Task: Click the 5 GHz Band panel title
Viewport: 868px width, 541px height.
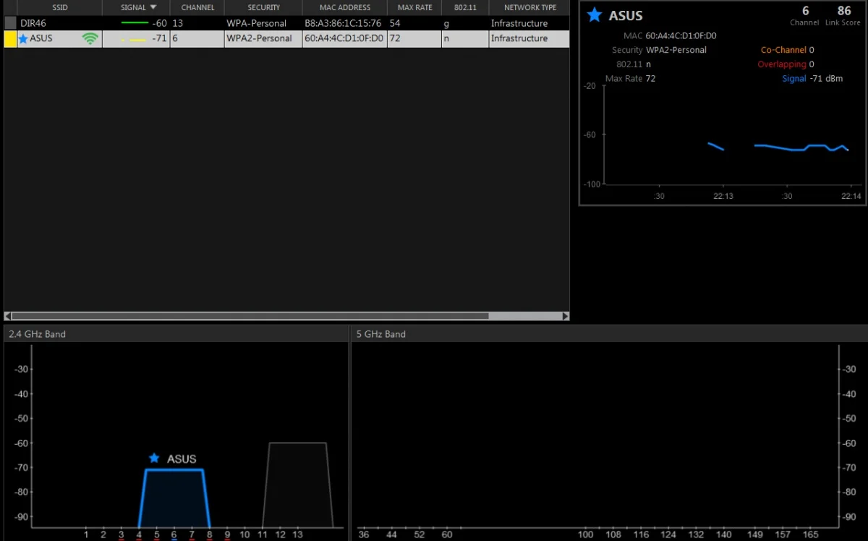Action: (x=380, y=334)
